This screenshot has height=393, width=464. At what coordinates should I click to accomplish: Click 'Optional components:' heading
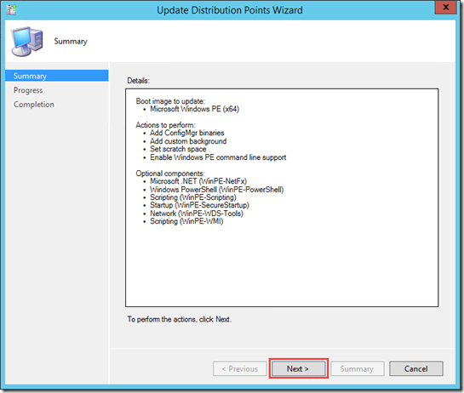coord(170,174)
